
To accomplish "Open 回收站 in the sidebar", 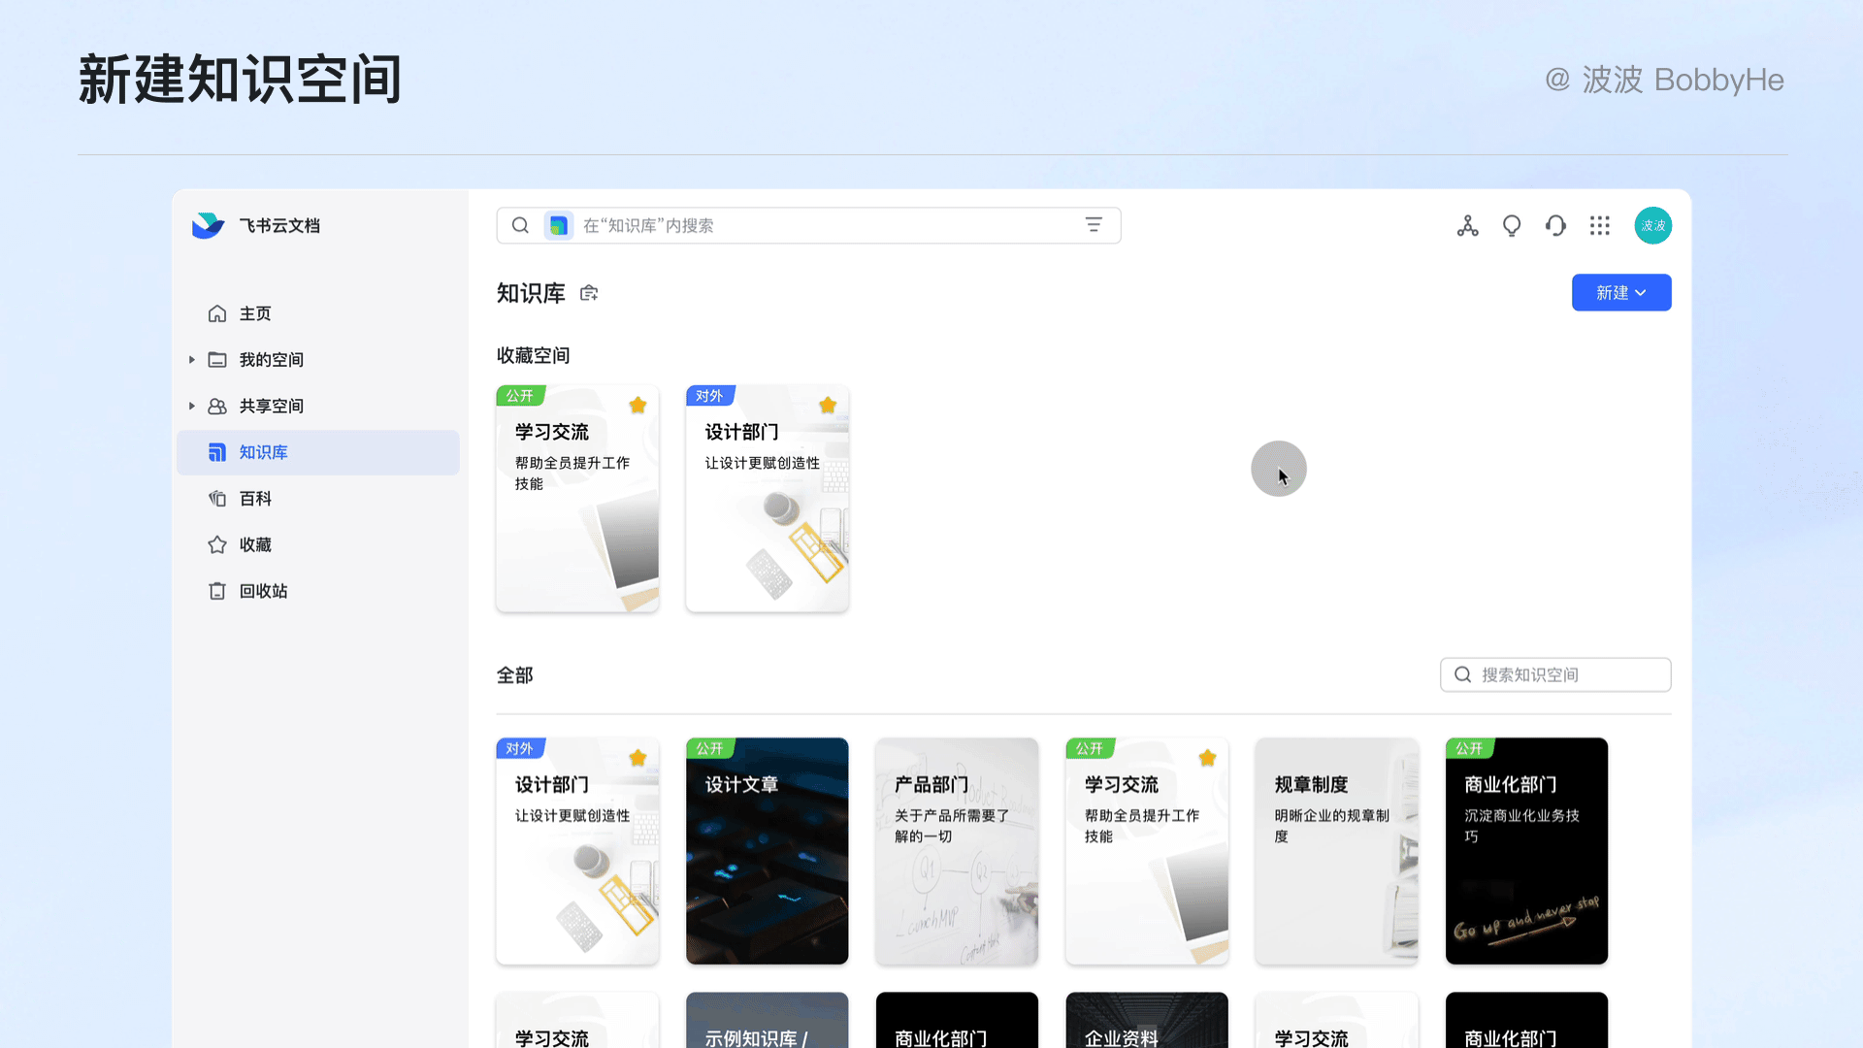I will point(262,591).
